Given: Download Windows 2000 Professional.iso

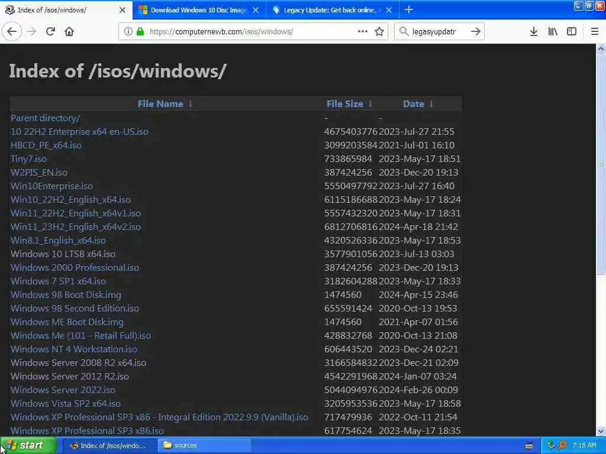Looking at the screenshot, I should (75, 268).
